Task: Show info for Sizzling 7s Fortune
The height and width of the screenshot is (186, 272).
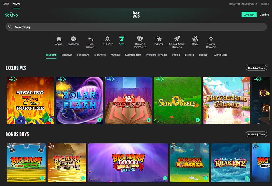Action: click(x=50, y=120)
